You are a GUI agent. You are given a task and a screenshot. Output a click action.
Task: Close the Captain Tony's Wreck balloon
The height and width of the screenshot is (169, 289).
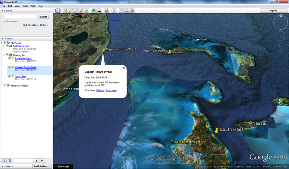124,68
